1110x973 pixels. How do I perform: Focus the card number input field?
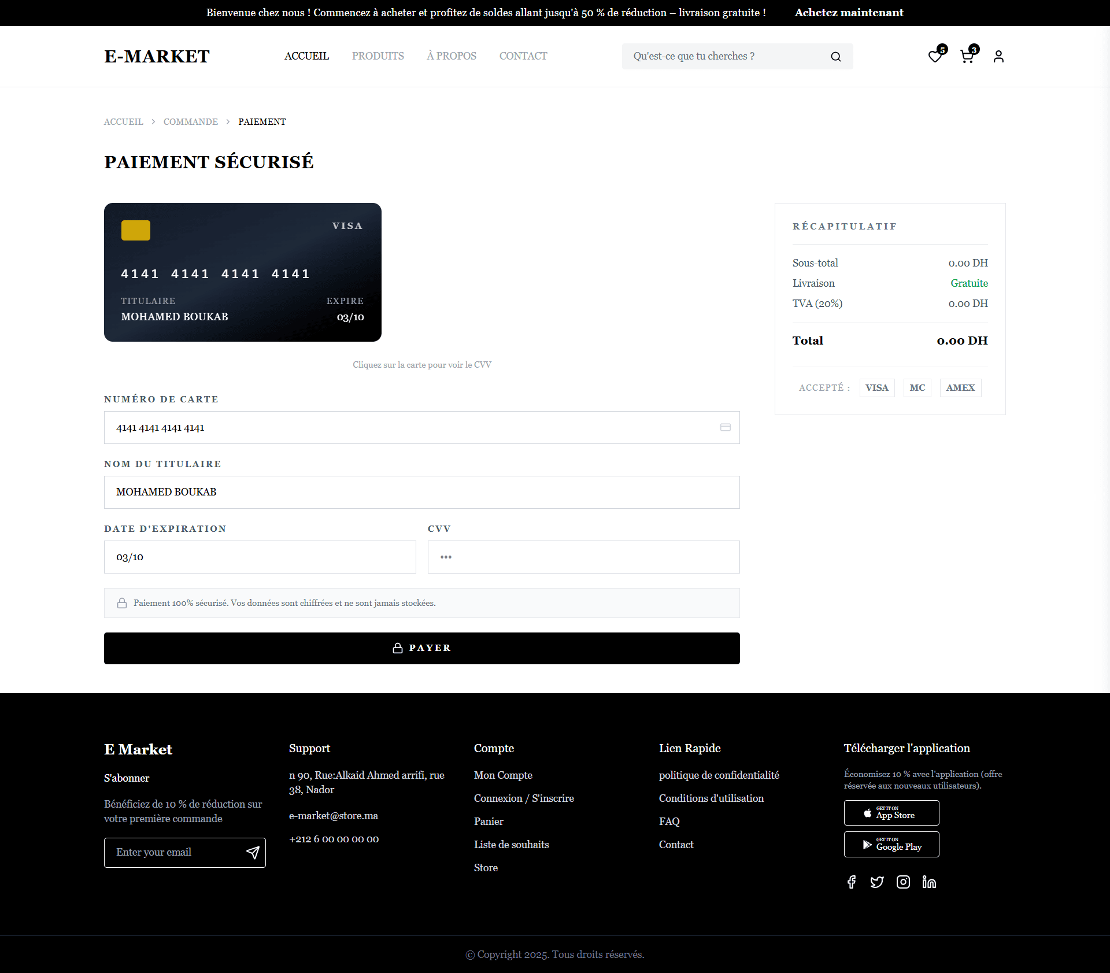tap(422, 428)
